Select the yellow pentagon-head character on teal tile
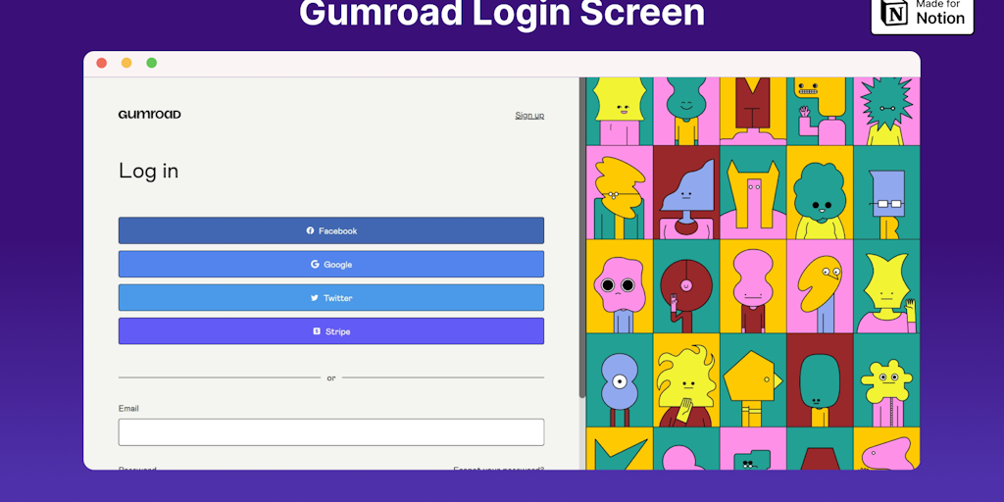Screen dimensions: 1004x502 click(x=753, y=379)
